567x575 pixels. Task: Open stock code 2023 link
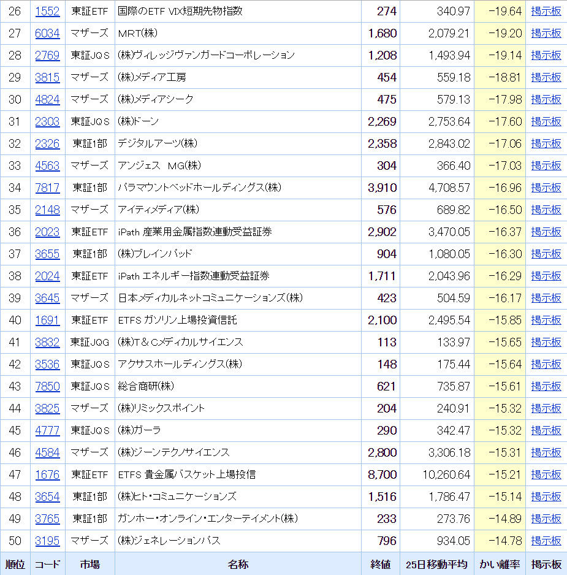pos(47,232)
